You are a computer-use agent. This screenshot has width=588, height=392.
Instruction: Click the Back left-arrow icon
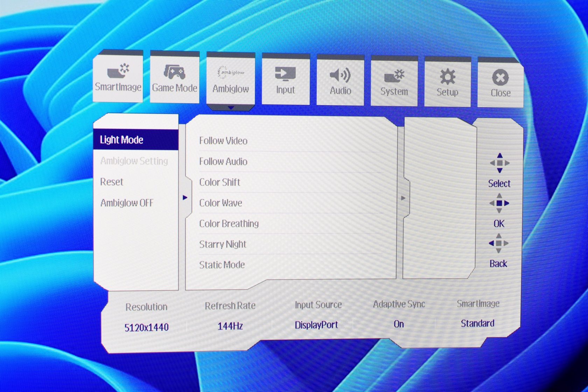point(499,243)
